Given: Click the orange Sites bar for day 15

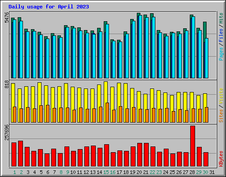Looking at the screenshot, I should pos(107,112).
